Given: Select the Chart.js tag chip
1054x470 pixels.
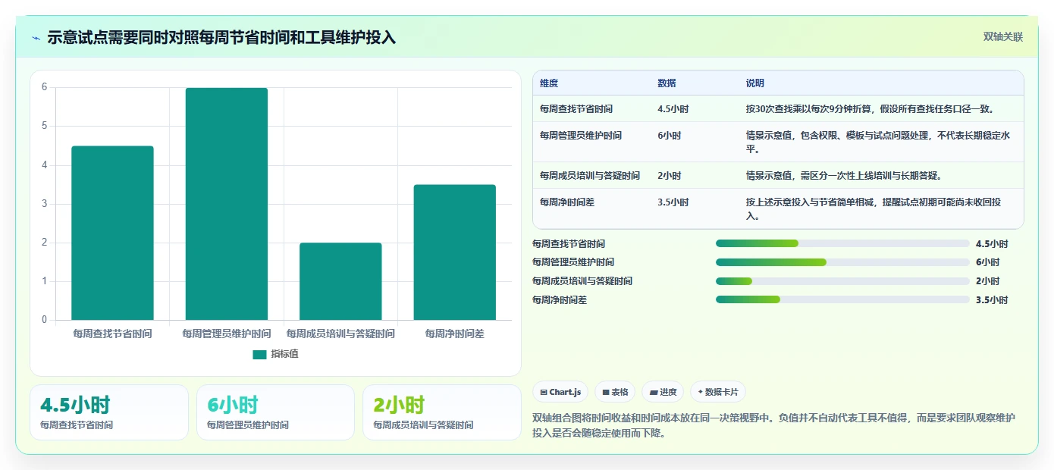Looking at the screenshot, I should tap(560, 392).
